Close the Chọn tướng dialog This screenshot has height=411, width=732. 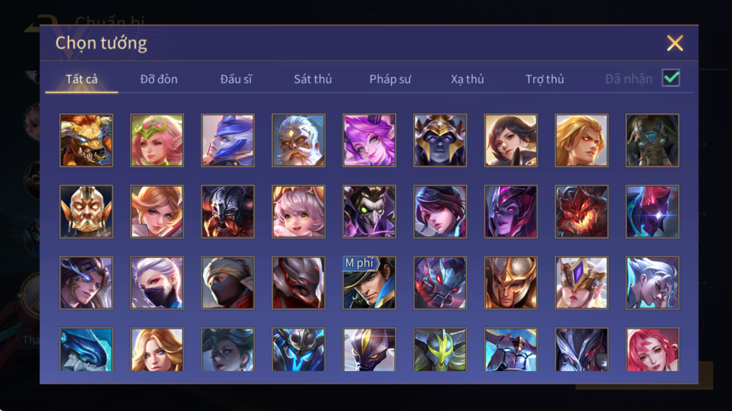coord(675,43)
